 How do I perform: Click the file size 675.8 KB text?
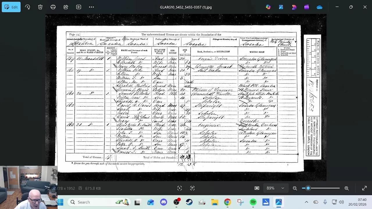(x=93, y=188)
